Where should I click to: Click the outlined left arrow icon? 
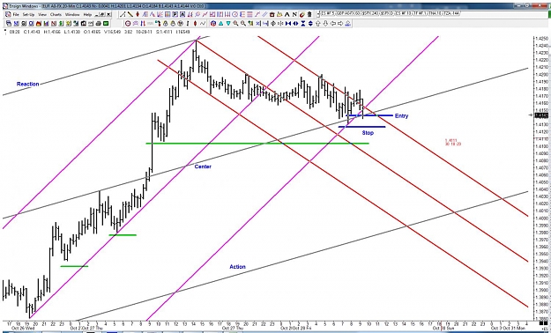click(333, 24)
